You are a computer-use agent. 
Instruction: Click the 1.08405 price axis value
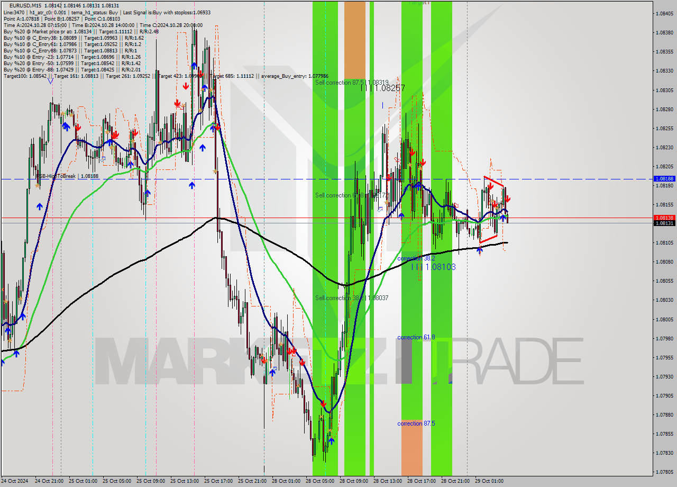pyautogui.click(x=665, y=14)
